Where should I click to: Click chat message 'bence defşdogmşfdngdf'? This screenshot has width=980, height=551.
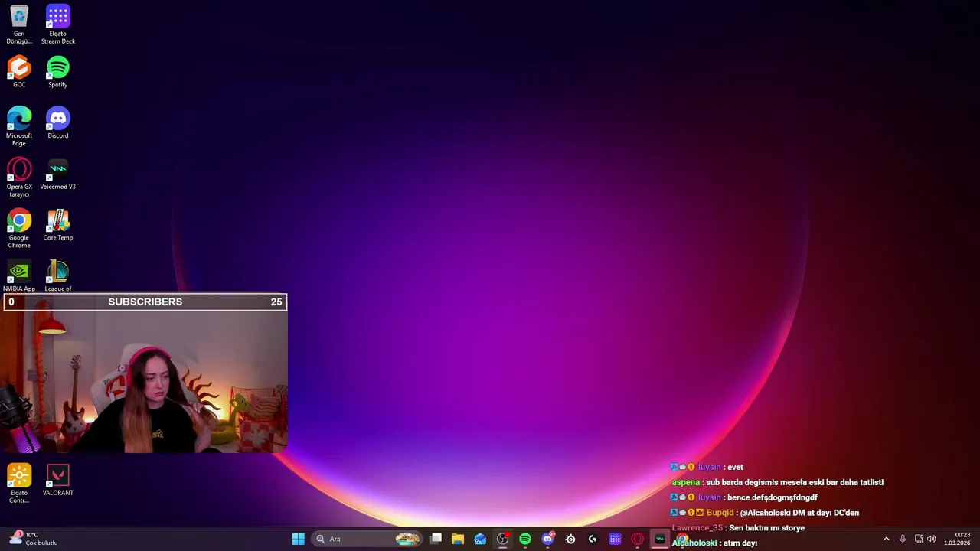(773, 497)
